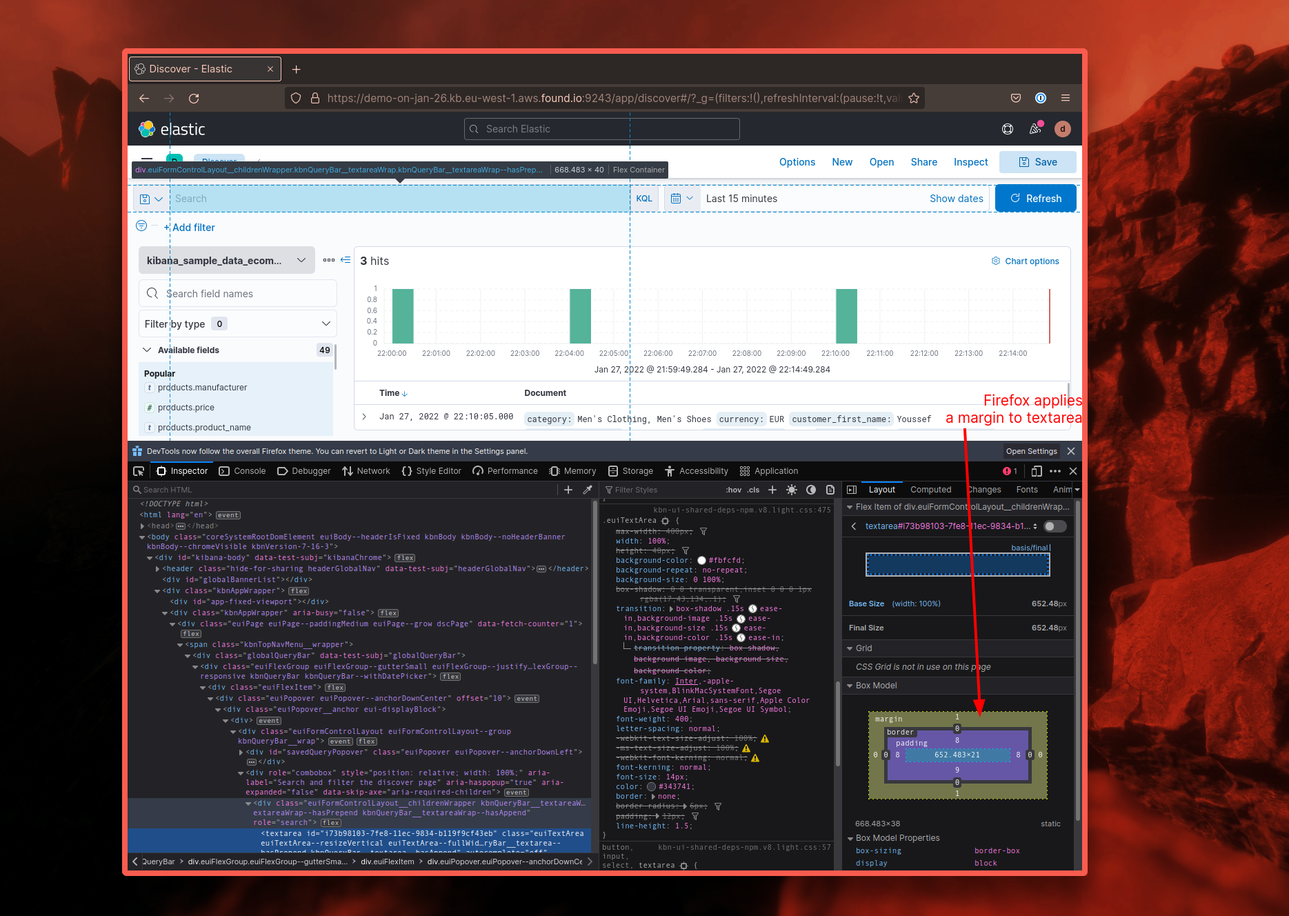Toggle the :hov pseudo-class panel
The width and height of the screenshot is (1289, 916).
[x=734, y=490]
